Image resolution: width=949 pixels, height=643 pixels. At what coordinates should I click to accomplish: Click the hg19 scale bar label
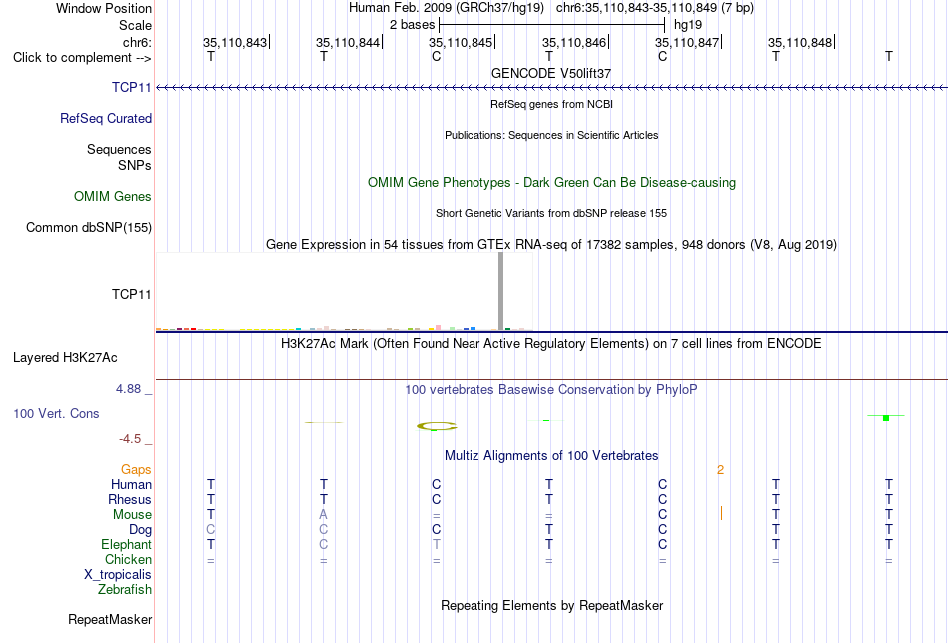point(688,25)
